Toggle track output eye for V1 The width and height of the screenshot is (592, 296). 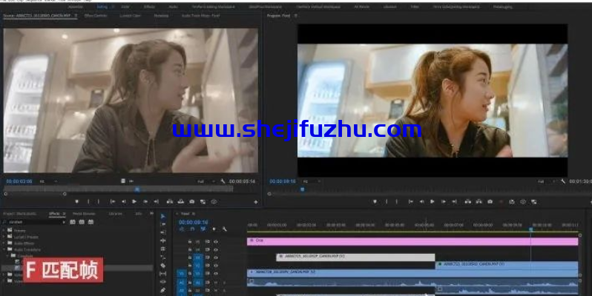pos(216,274)
